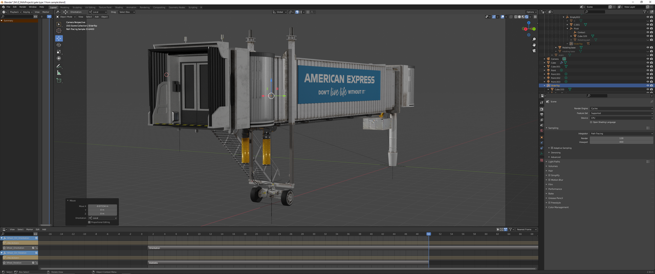Disable render for Rotating base
The width and height of the screenshot is (655, 274).
(x=651, y=48)
